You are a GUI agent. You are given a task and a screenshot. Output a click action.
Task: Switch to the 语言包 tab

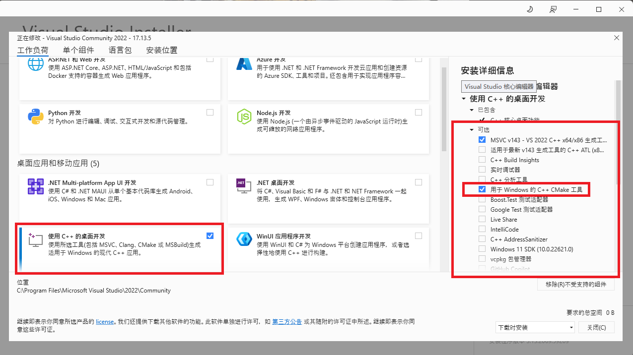pyautogui.click(x=120, y=50)
